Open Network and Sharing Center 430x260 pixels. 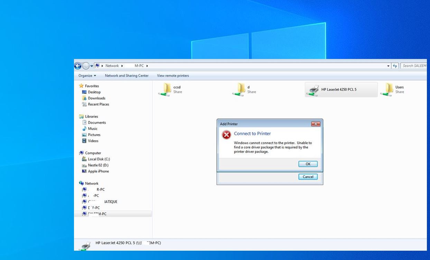point(127,76)
